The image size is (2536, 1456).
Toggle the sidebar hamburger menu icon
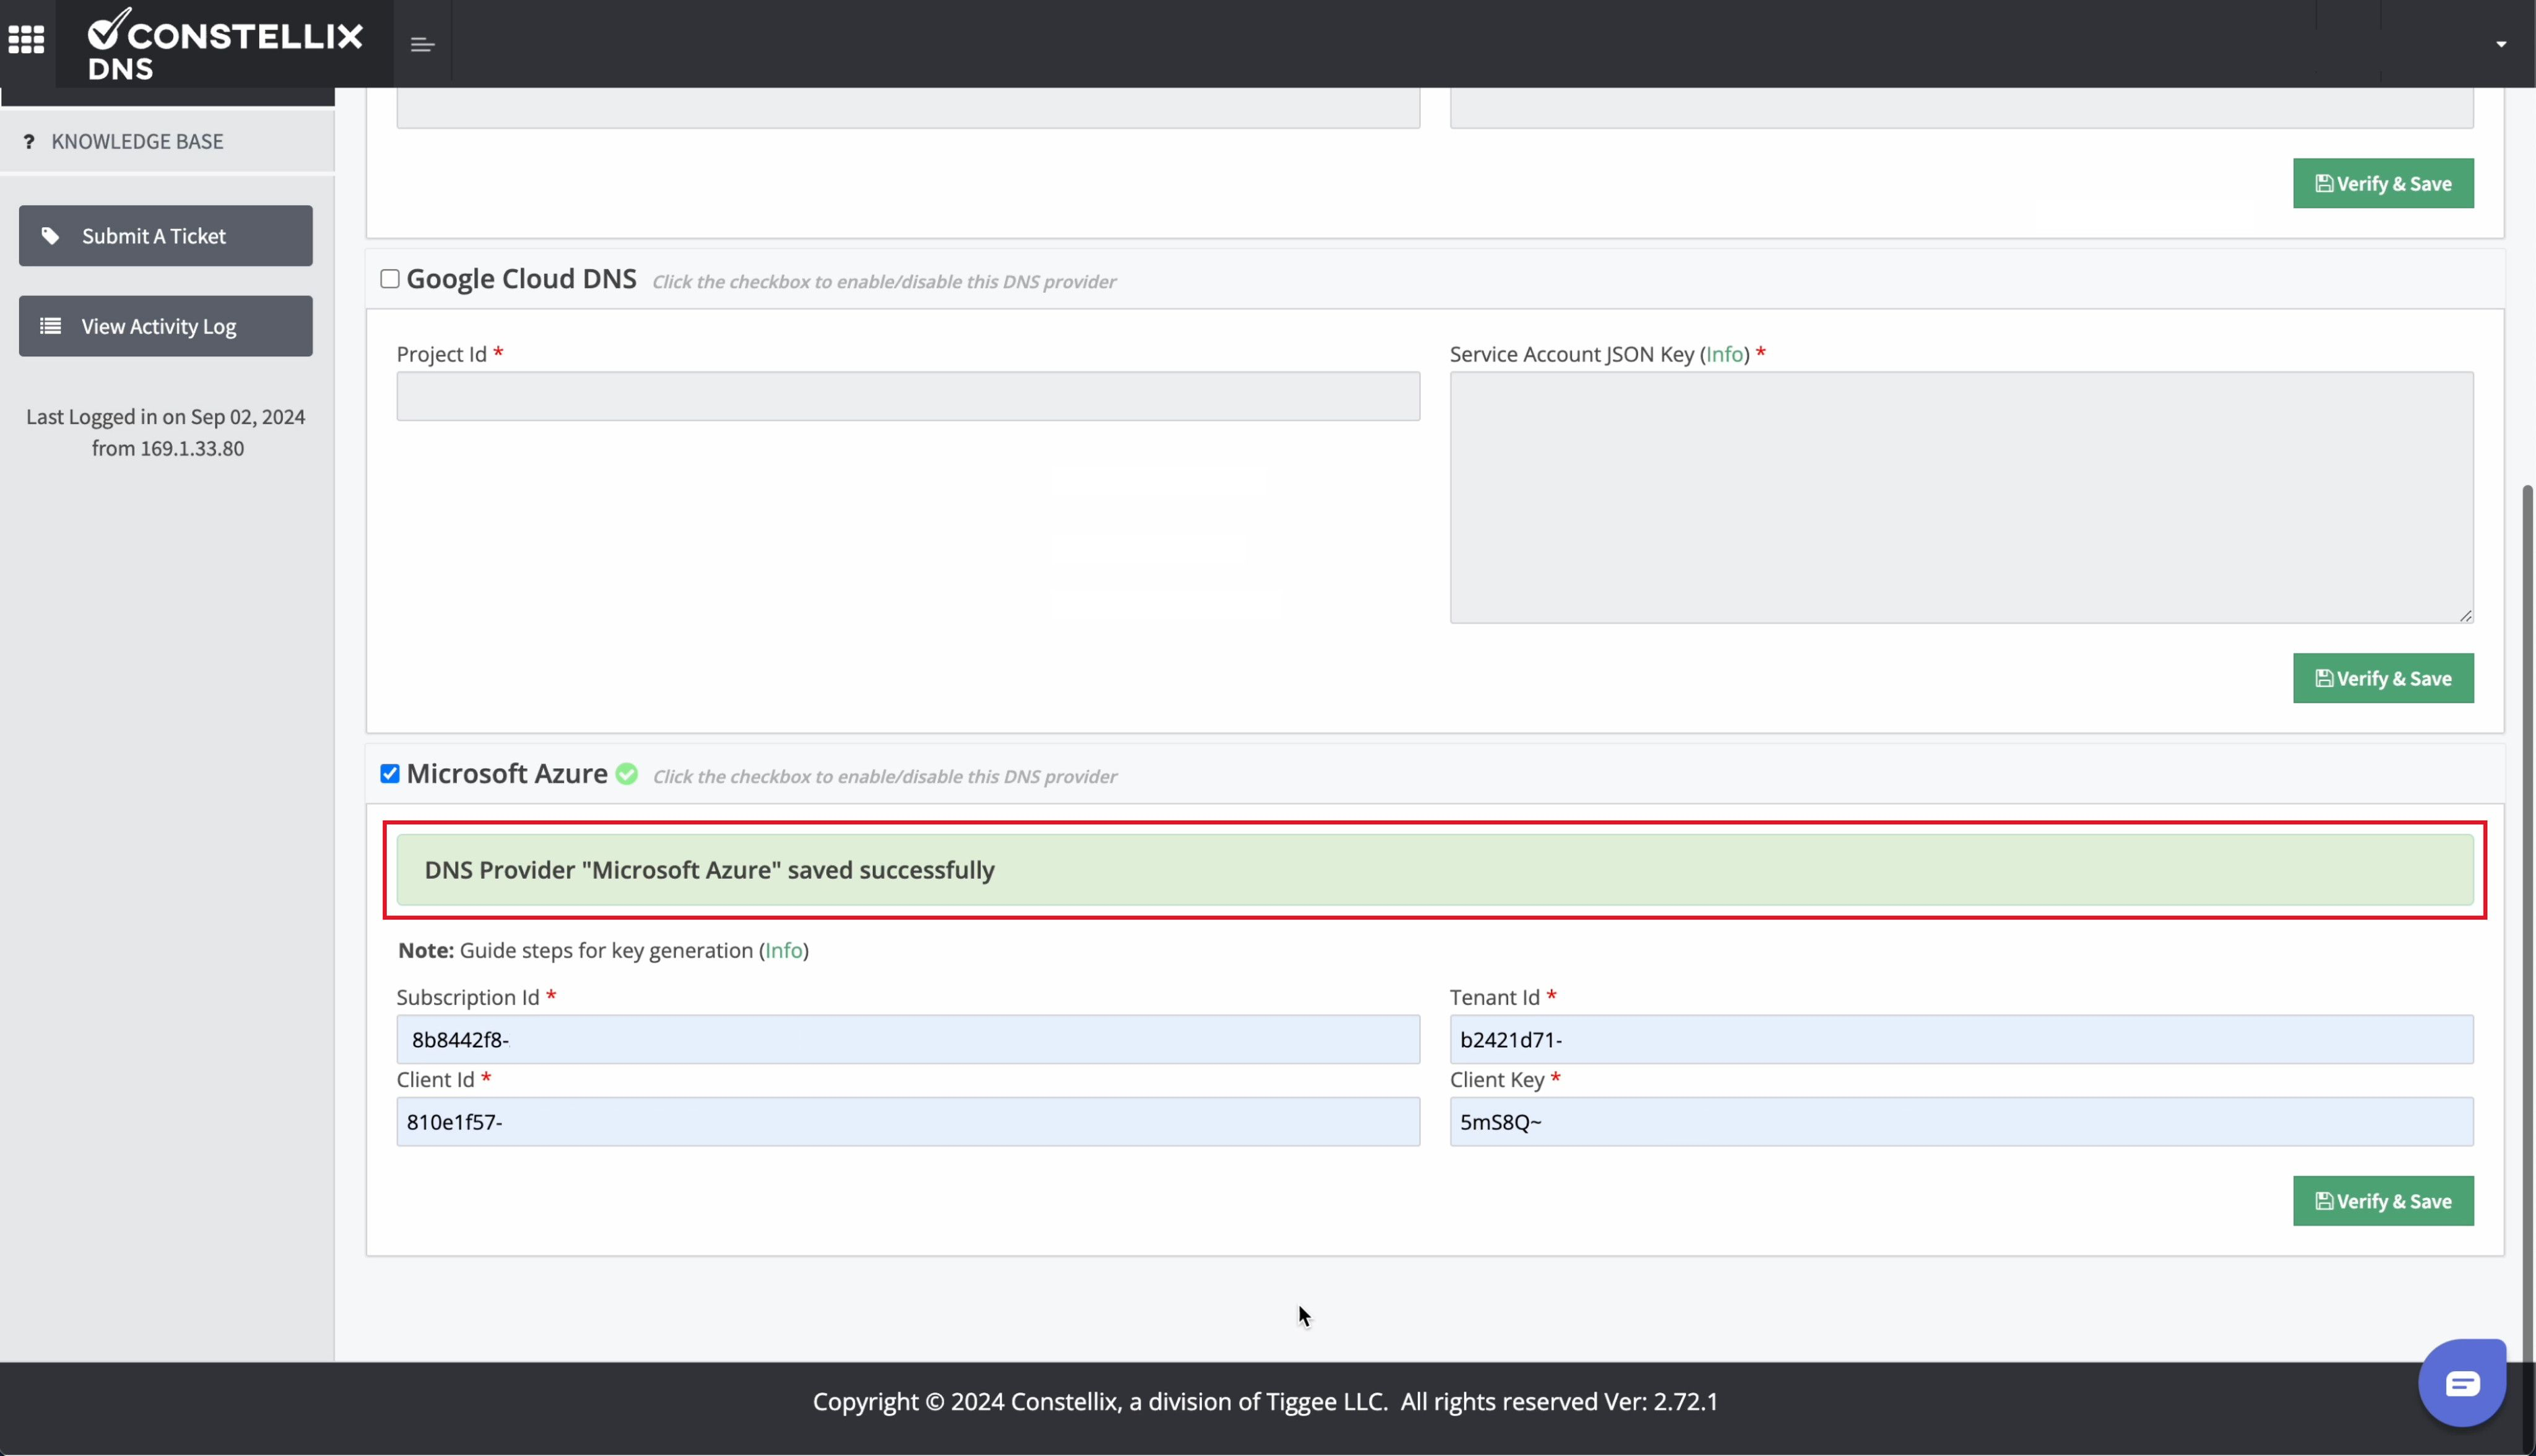422,44
